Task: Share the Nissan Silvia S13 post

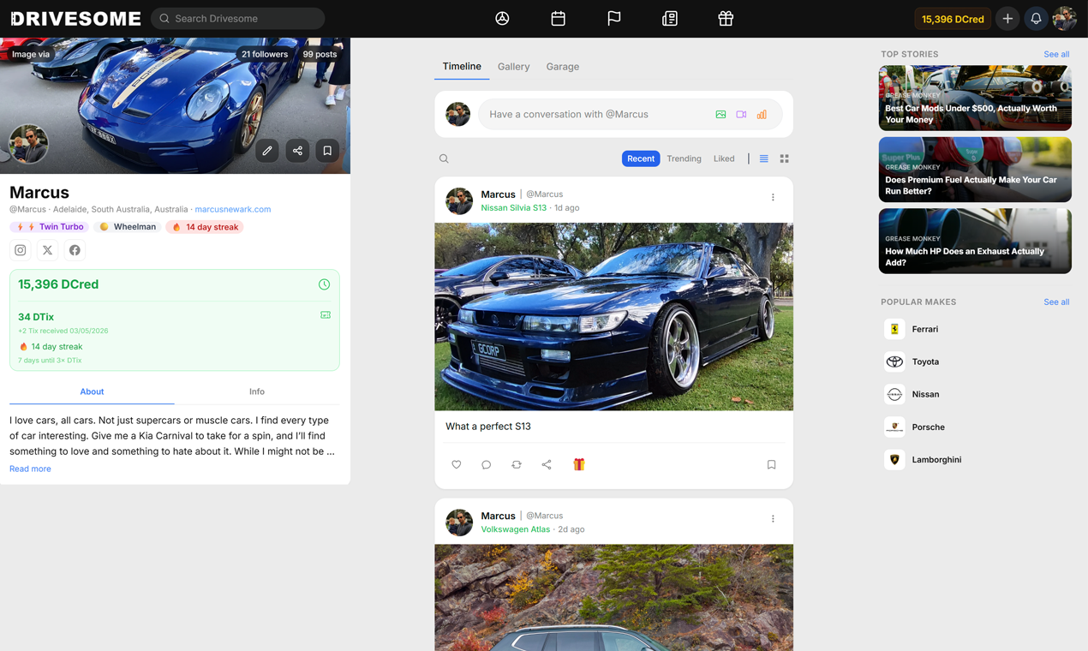Action: (x=547, y=464)
